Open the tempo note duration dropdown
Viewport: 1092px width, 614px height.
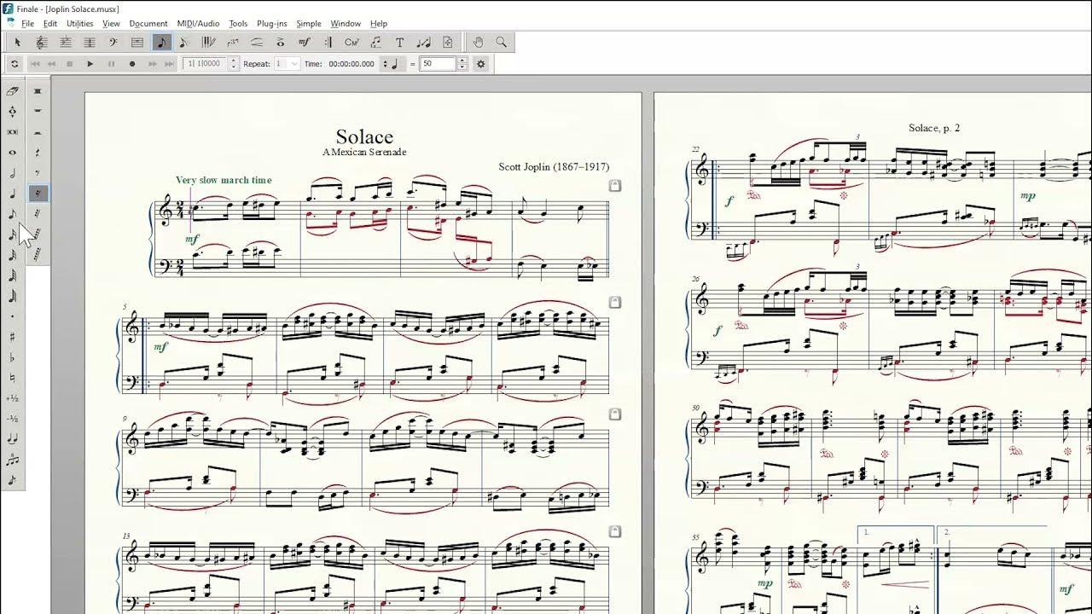(386, 64)
